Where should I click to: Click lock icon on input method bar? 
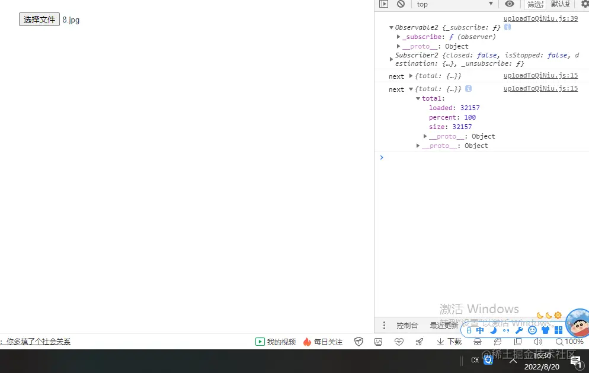coord(469,330)
